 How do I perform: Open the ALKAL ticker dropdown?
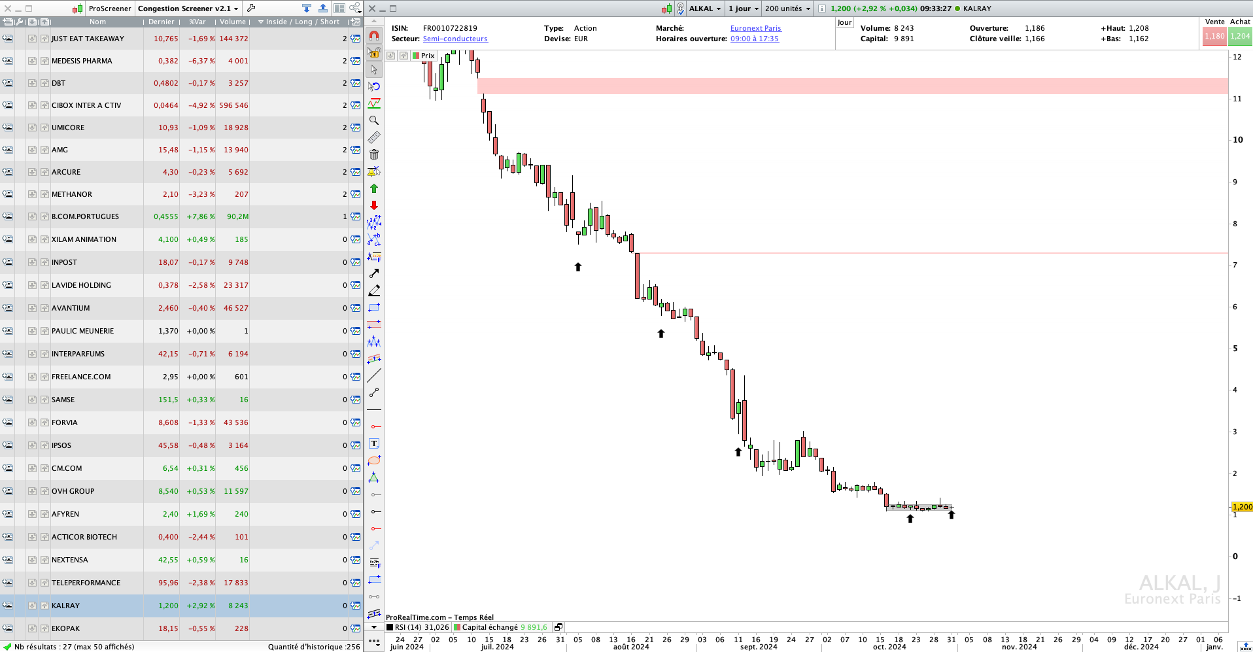point(705,9)
